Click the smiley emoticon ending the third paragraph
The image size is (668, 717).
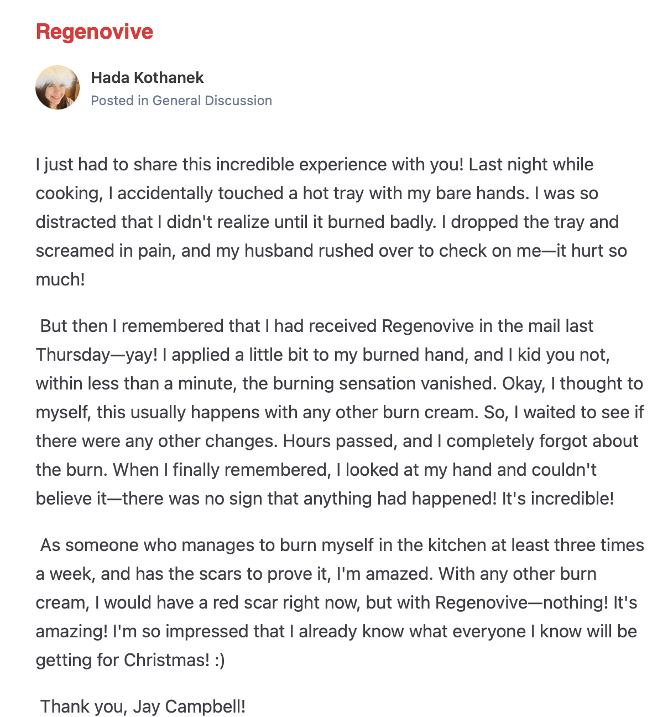click(x=220, y=660)
